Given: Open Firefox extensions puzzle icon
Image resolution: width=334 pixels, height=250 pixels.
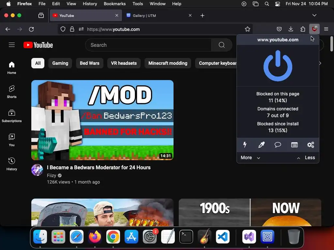Looking at the screenshot, I should 303,29.
